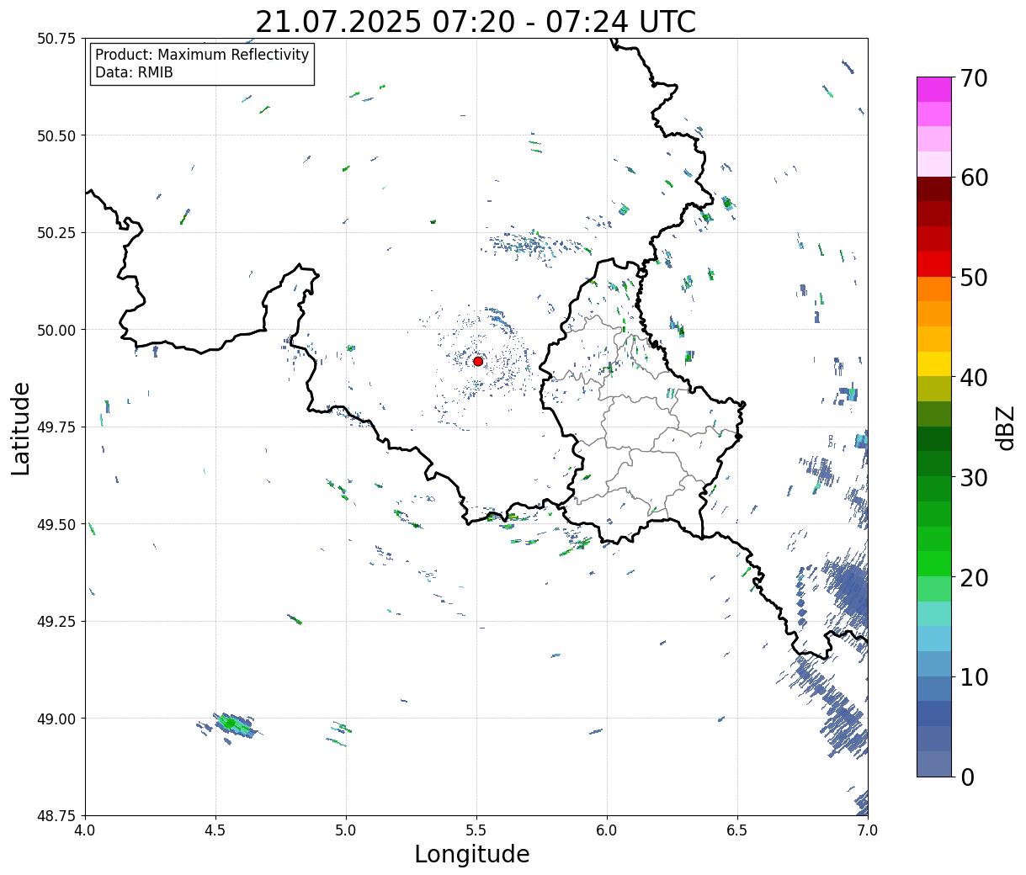Click the longitude tick label 4.5
The height and width of the screenshot is (875, 1026).
pyautogui.click(x=215, y=830)
